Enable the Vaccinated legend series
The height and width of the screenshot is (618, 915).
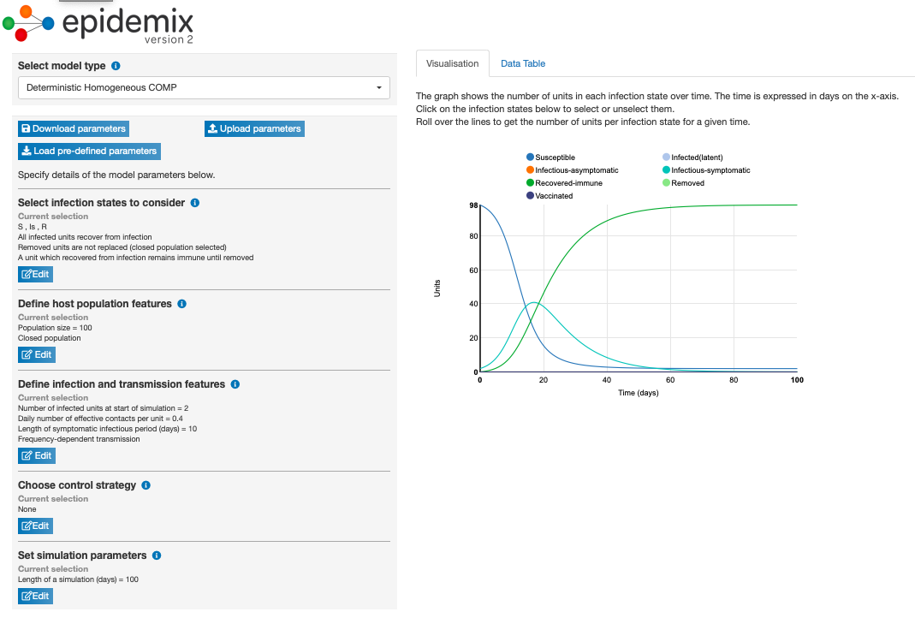[553, 196]
